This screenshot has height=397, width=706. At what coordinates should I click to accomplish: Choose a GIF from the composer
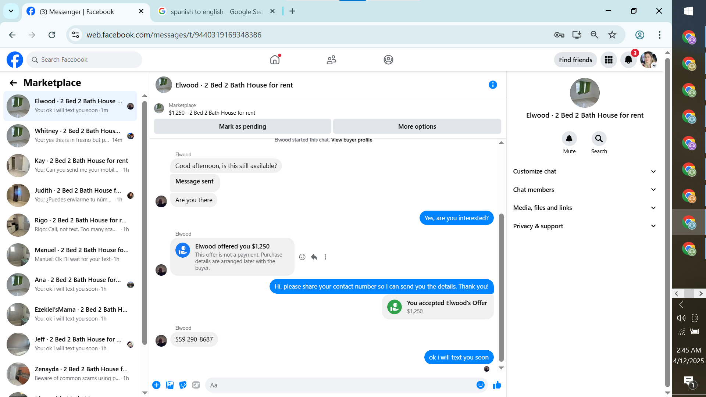pos(196,385)
